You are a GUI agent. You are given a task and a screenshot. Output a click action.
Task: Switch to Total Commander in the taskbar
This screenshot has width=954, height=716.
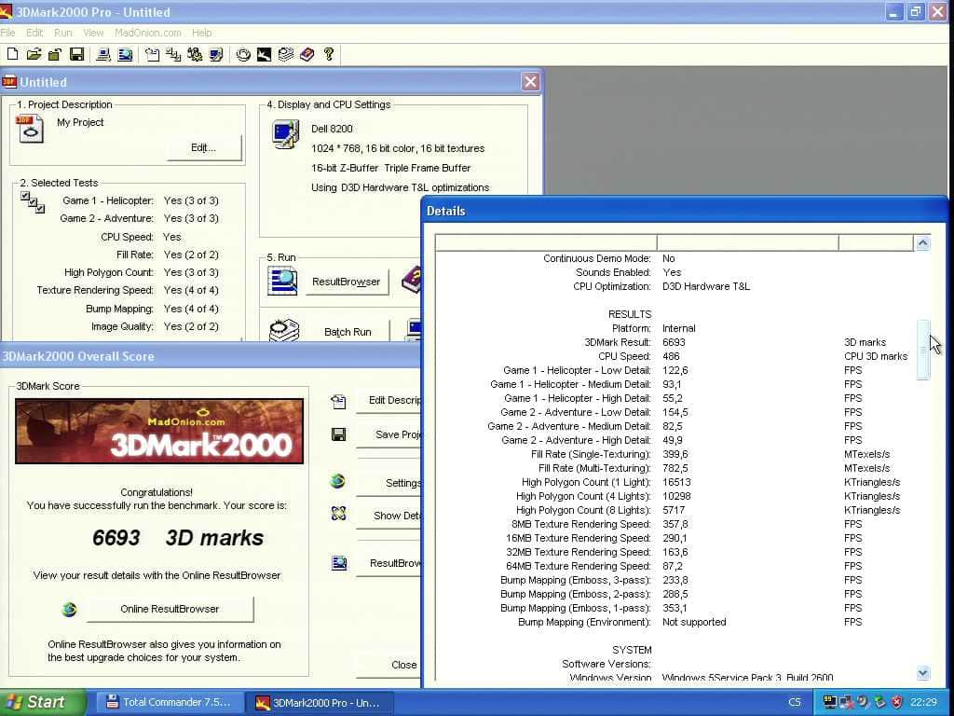pos(170,702)
